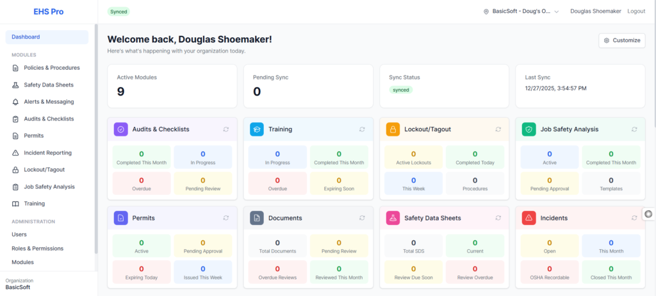Refresh the Permits card data

[226, 218]
